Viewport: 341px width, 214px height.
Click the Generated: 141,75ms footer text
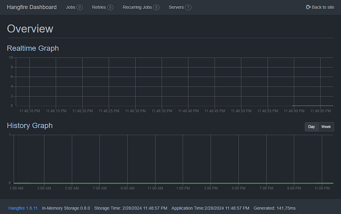tap(275, 208)
